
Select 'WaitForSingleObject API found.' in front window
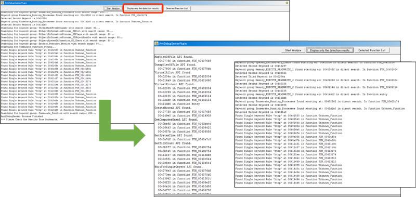point(178,167)
